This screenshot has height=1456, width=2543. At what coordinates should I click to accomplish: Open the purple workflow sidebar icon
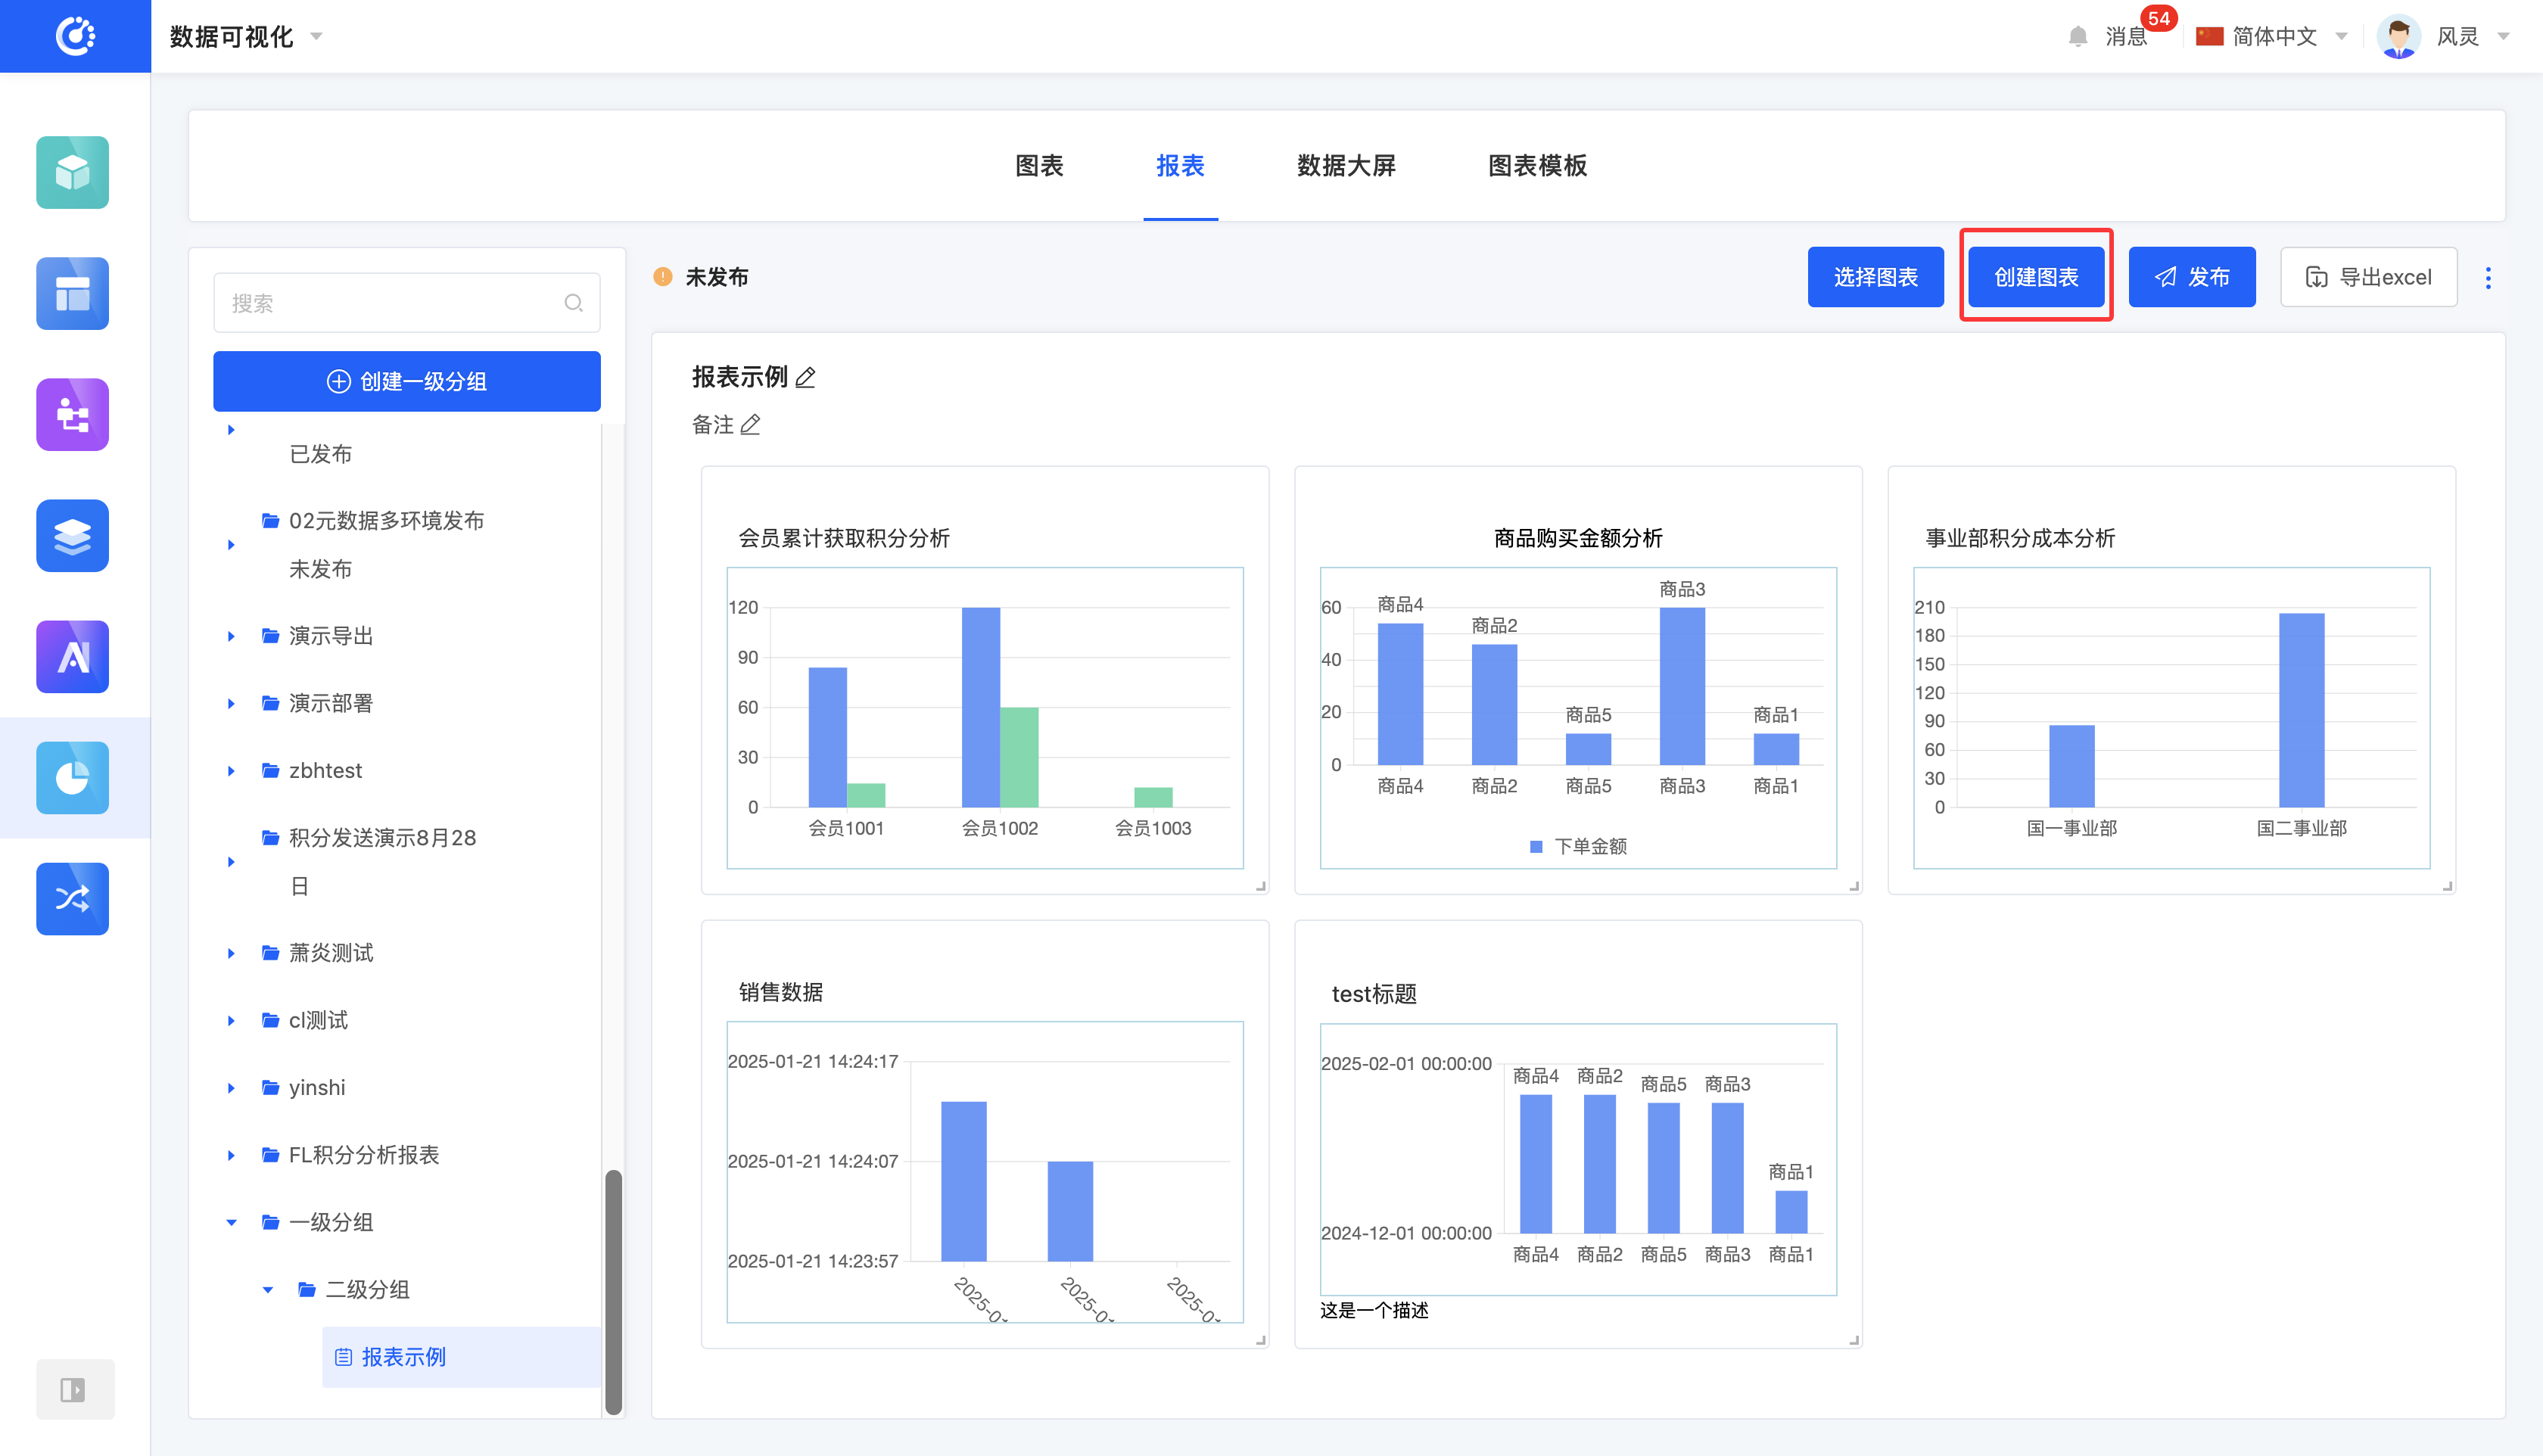point(72,414)
